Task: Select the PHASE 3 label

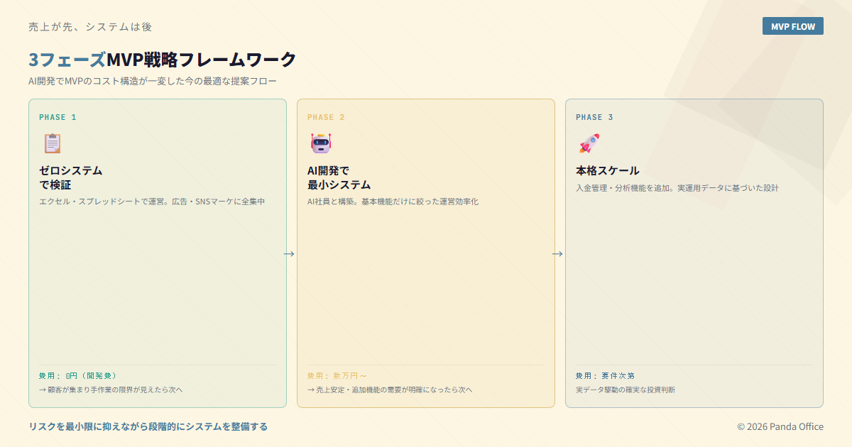Action: coord(594,117)
